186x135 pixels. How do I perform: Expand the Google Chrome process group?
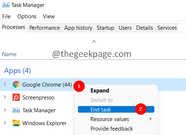click(5, 84)
